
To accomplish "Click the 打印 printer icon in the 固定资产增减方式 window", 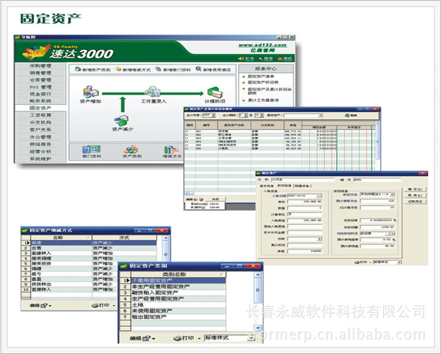I will tap(95, 305).
